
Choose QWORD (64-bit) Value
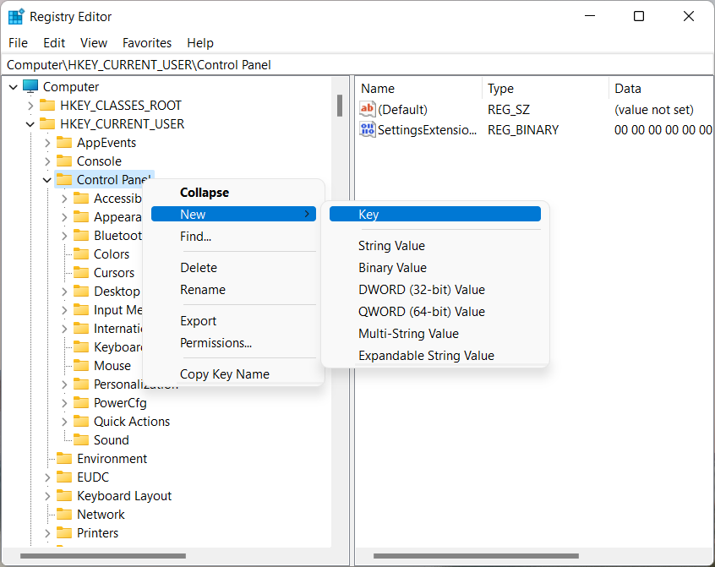click(435, 311)
